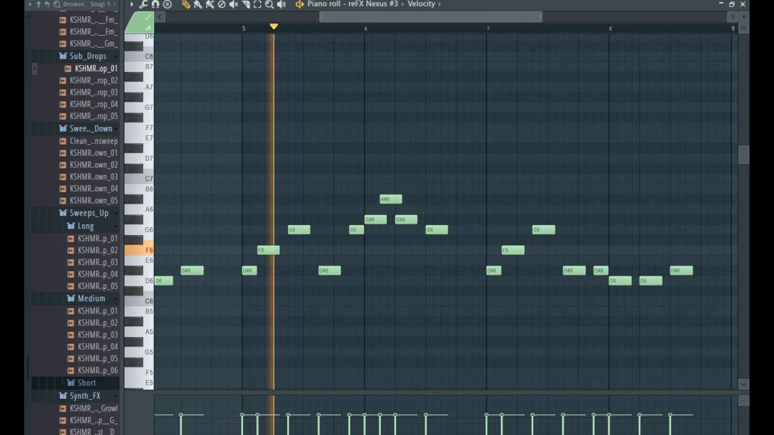Open the reFX Nexus #3 channel selector

coord(373,4)
